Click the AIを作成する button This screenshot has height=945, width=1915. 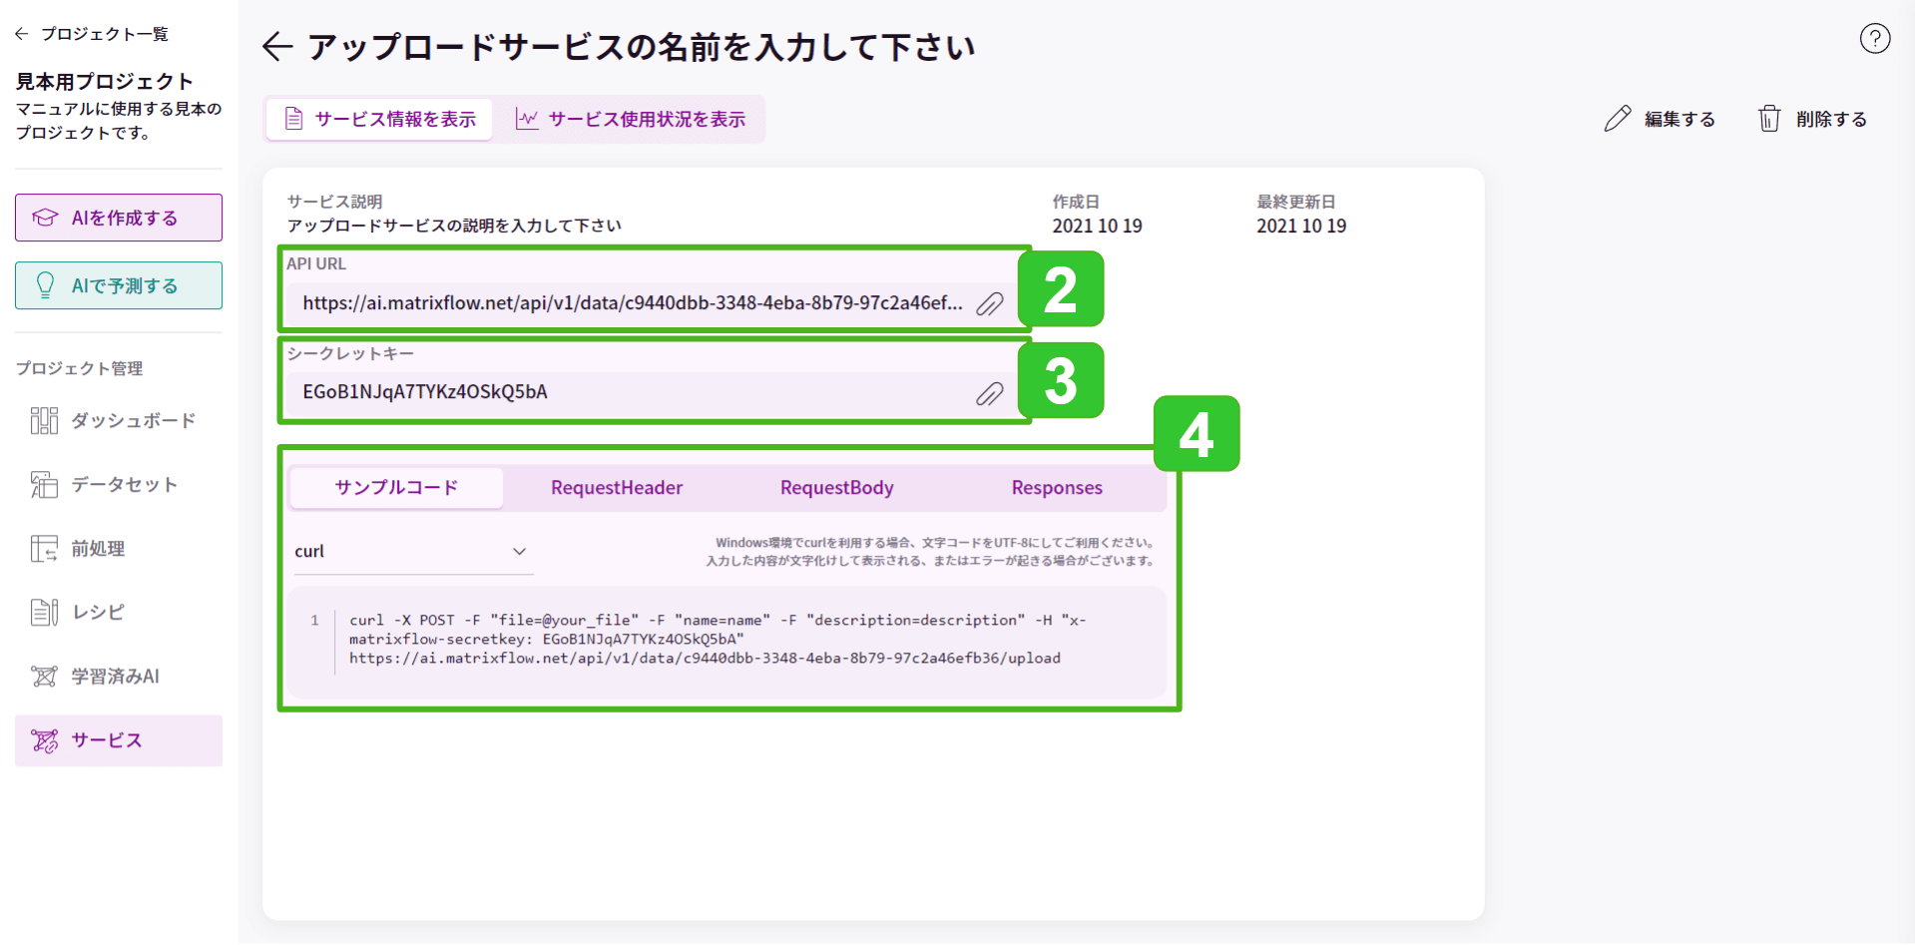point(119,218)
